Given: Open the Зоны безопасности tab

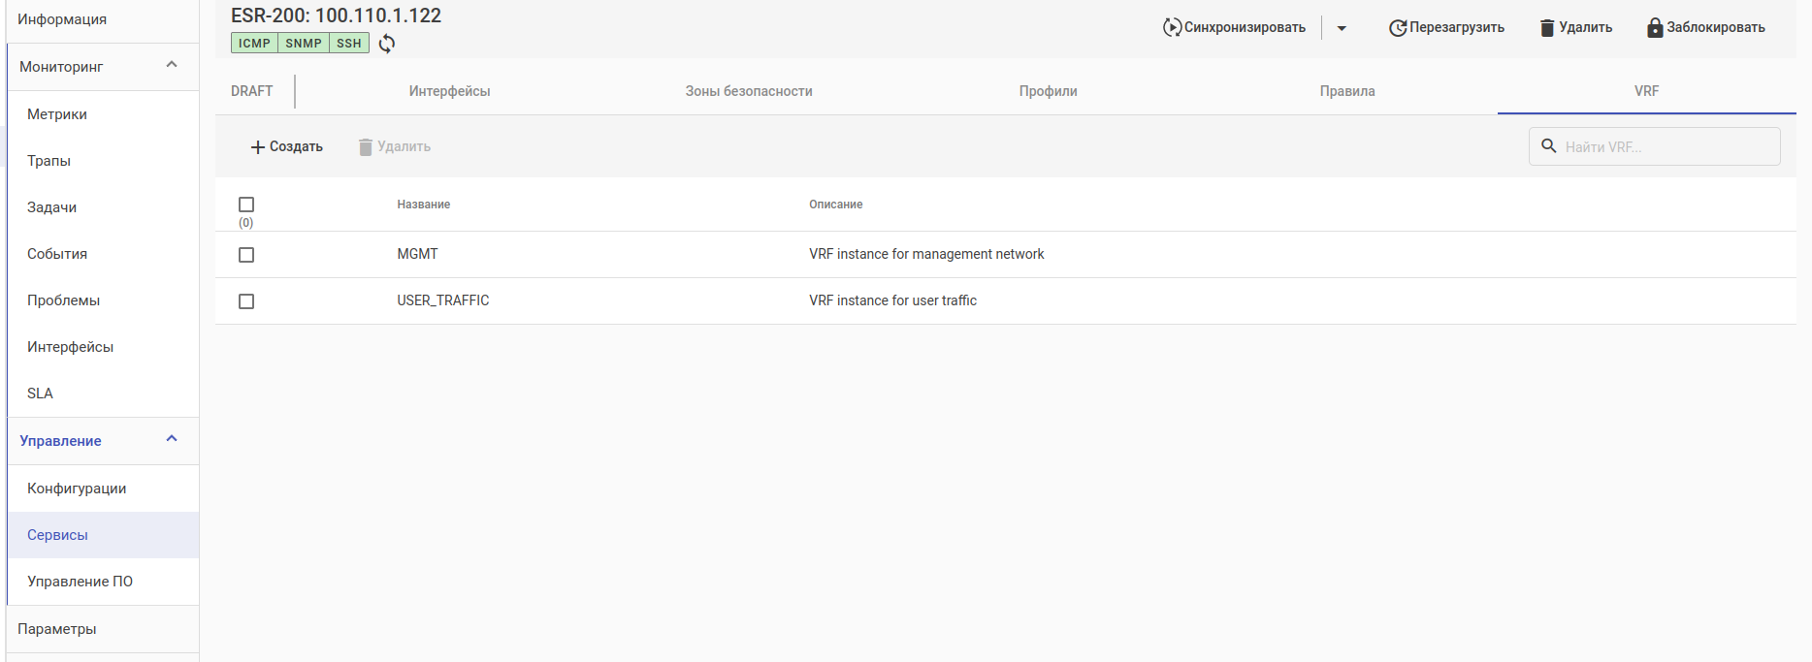Looking at the screenshot, I should tap(749, 91).
